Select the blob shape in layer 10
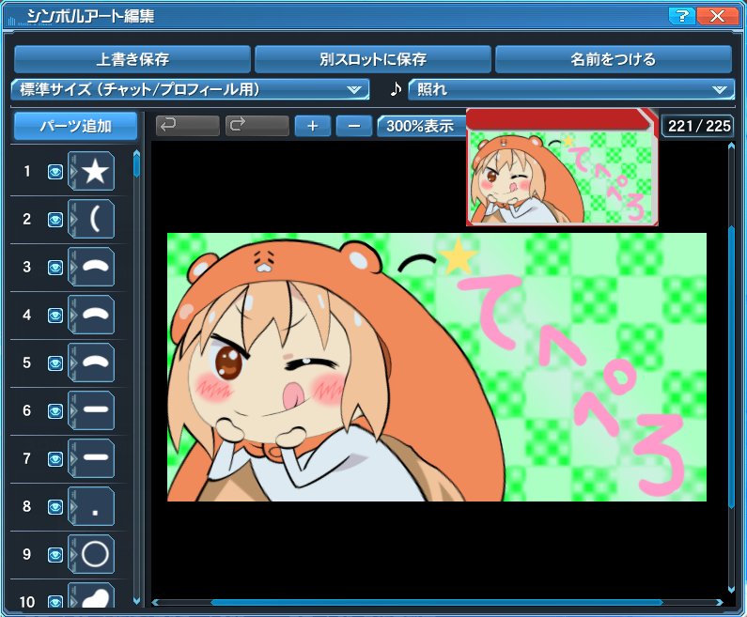 tap(95, 596)
